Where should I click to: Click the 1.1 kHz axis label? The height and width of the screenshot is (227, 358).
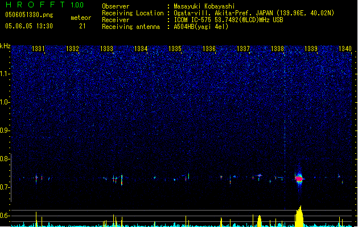pos(5,74)
